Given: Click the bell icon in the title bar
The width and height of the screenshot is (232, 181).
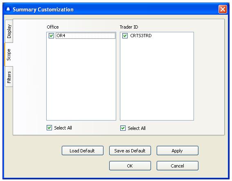Looking at the screenshot, I should pyautogui.click(x=8, y=9).
